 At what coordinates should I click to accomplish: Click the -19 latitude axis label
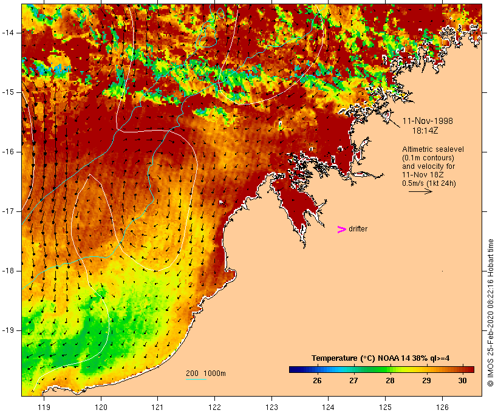[x=8, y=330]
